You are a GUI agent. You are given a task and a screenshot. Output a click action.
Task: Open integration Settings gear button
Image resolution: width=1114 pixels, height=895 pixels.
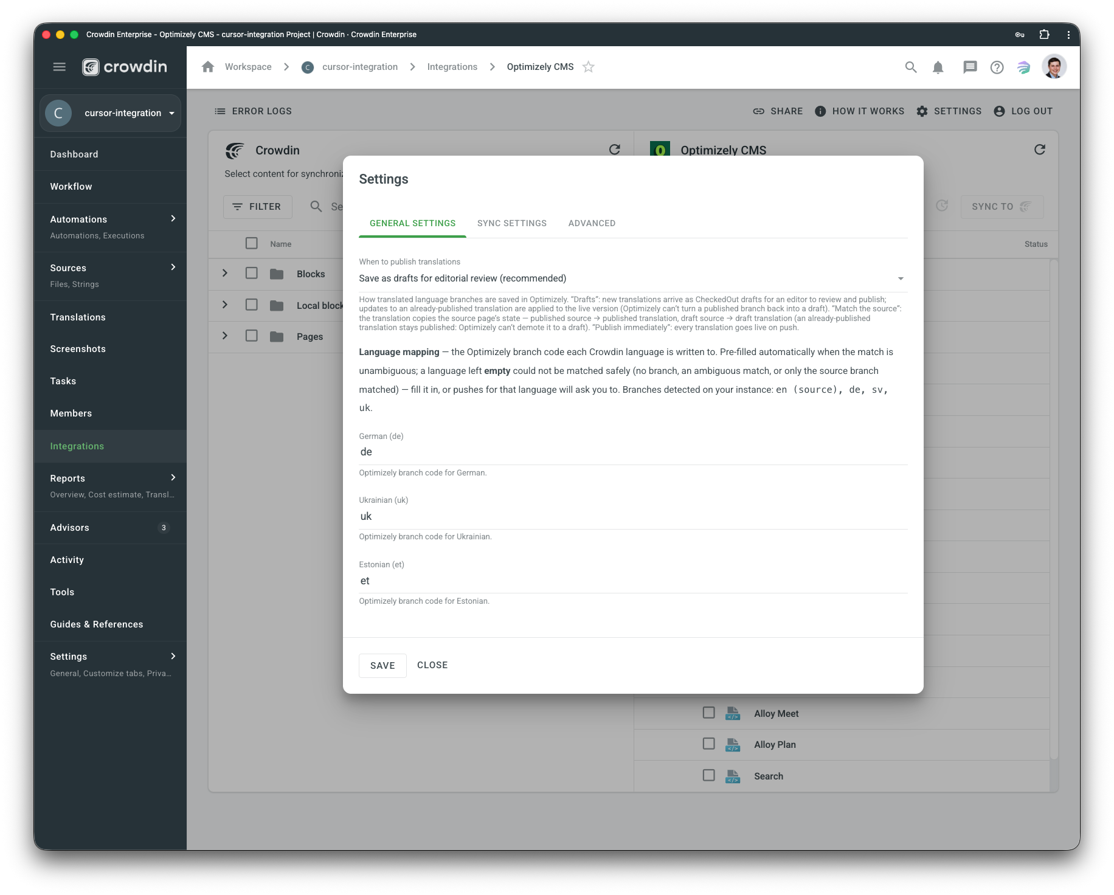(x=949, y=111)
